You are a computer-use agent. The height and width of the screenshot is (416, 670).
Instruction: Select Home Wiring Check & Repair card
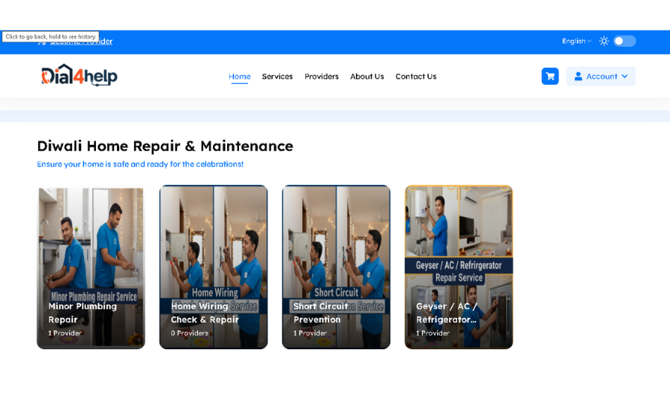click(214, 267)
